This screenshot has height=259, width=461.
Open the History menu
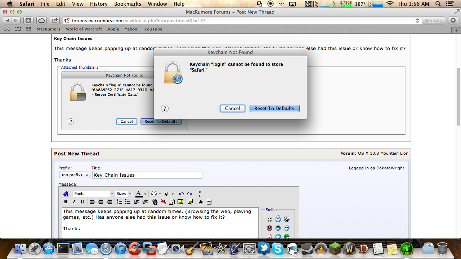tap(99, 4)
